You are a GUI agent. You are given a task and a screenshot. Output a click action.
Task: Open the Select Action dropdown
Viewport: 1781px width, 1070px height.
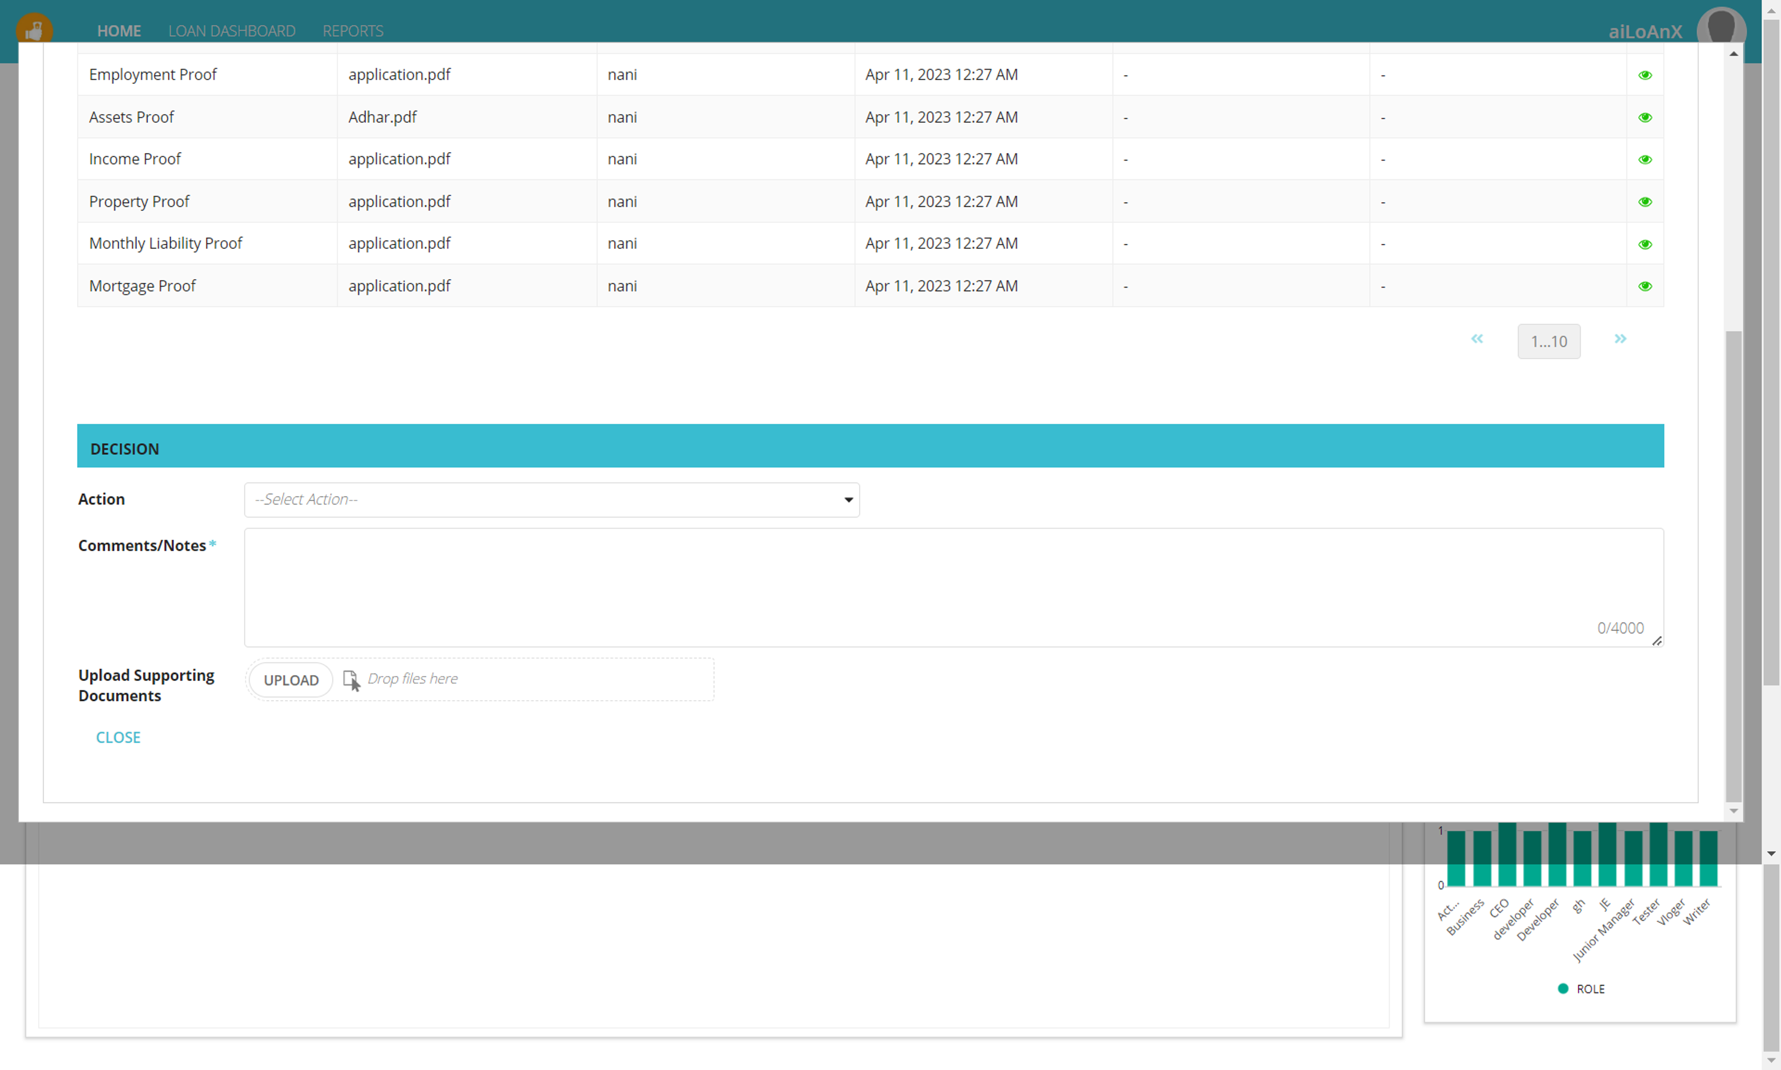(552, 500)
